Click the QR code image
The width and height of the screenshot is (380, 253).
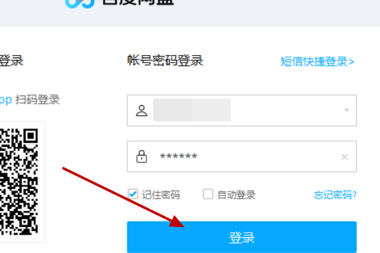tap(19, 182)
